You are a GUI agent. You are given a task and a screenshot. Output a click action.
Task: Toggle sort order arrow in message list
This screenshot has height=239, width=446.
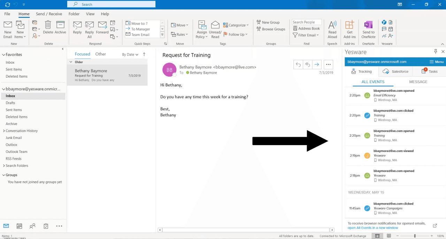coord(144,54)
